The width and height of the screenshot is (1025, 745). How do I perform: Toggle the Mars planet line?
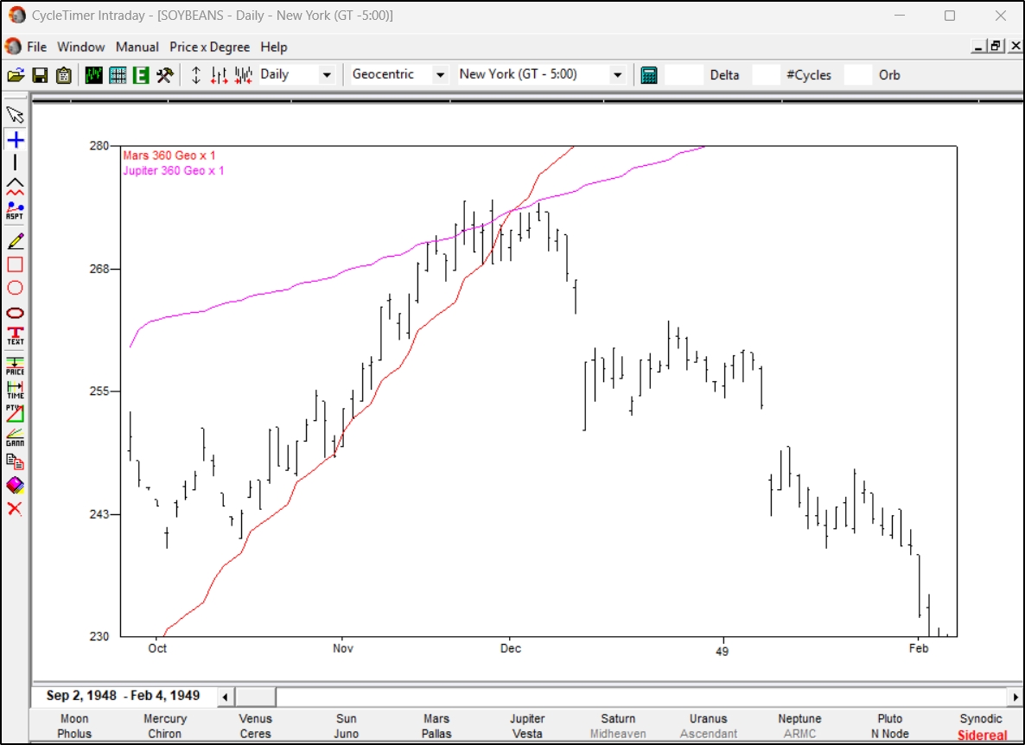coord(436,718)
